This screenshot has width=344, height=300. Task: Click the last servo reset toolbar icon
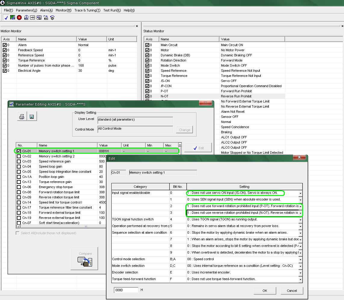tap(52, 18)
